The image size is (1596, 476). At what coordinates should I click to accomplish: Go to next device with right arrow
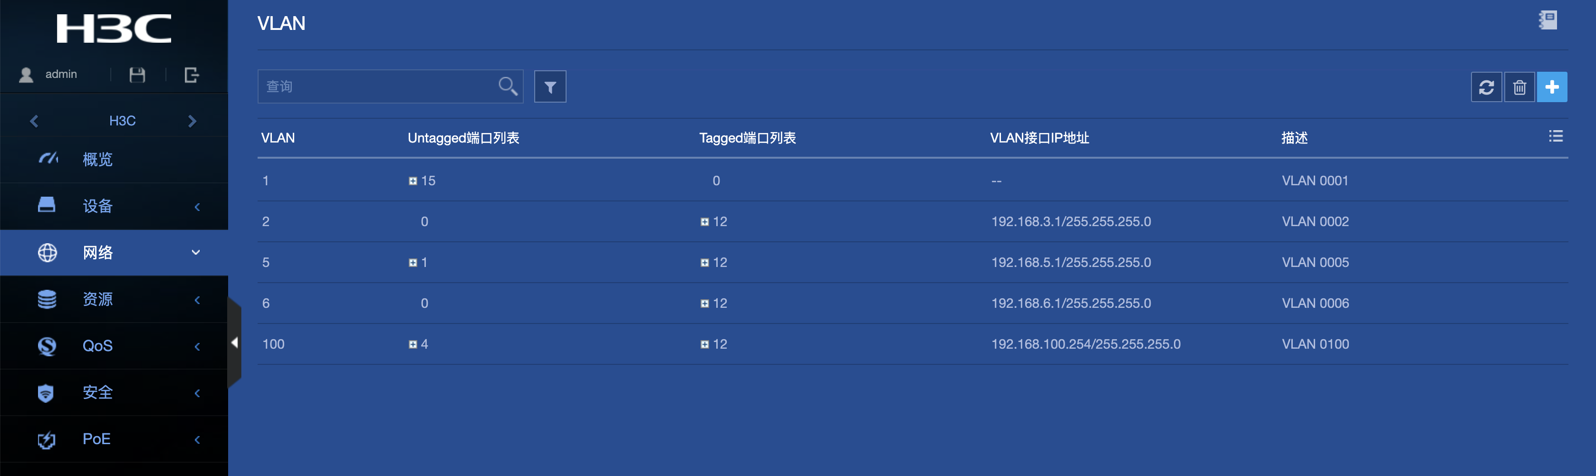(192, 121)
